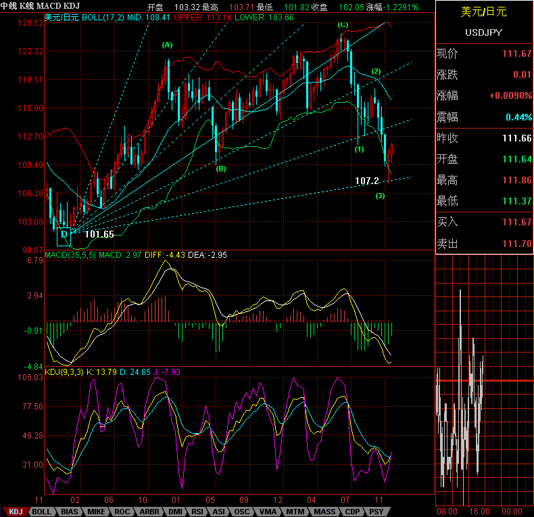534x517 pixels.
Task: Select the 现价 value 111.67
Action: coord(517,53)
